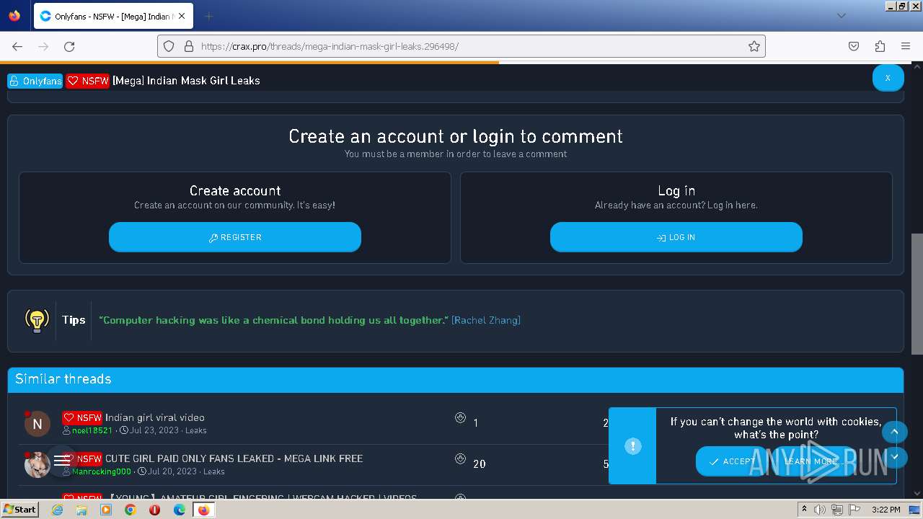Click LEARN MORE on cookie notice
923x519 pixels.
pyautogui.click(x=811, y=461)
